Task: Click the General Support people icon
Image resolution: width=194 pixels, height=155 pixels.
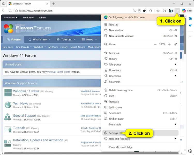Action: point(8,117)
